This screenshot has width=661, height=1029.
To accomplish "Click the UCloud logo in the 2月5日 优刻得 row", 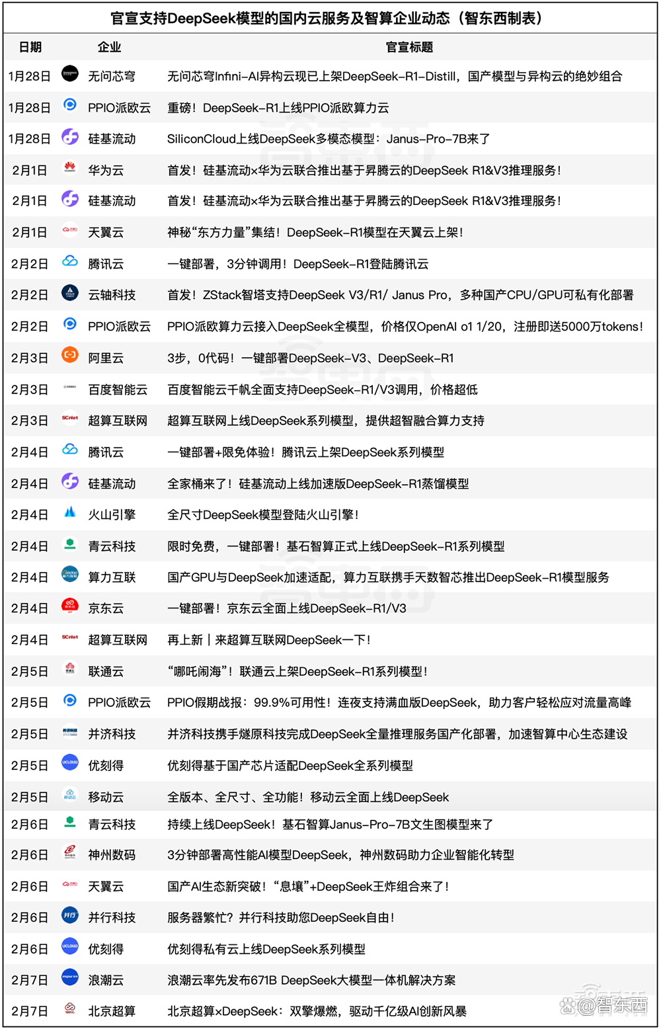I will pos(70,763).
